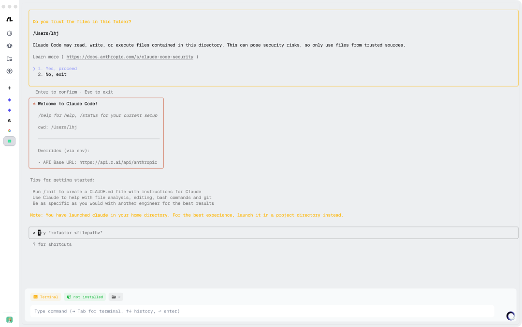The width and height of the screenshot is (522, 327).
Task: Add new tab with plus icon
Action: [x=9, y=88]
